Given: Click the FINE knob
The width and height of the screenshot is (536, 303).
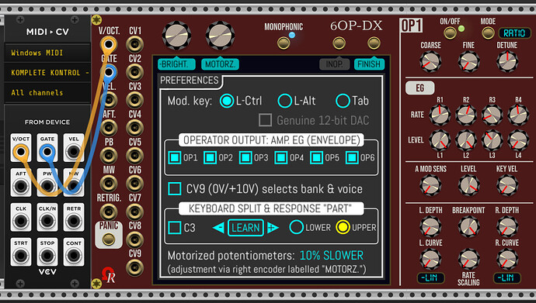Looking at the screenshot, I should coord(468,62).
